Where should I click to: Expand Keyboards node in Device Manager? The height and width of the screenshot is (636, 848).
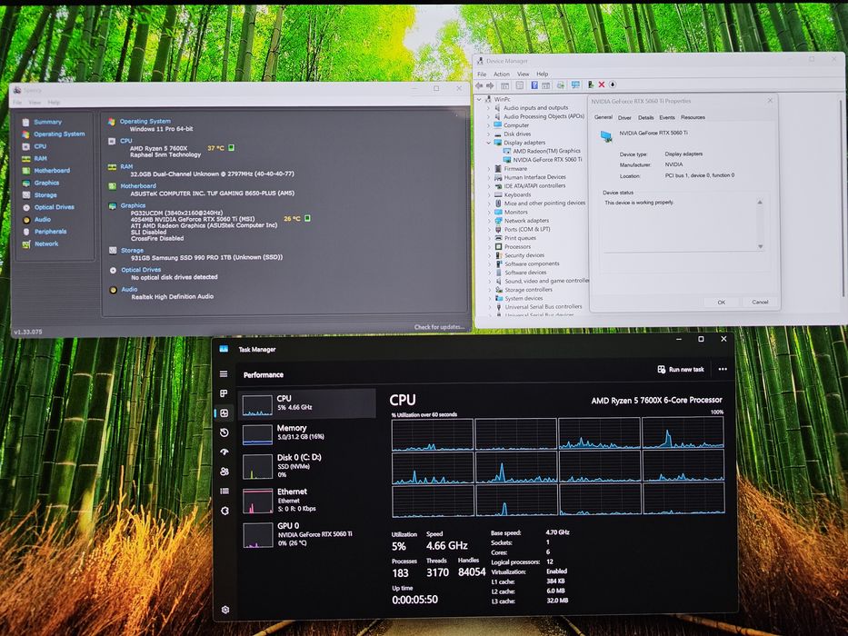489,194
